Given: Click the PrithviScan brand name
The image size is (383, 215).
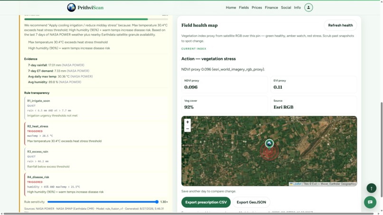Looking at the screenshot, I should pos(90,8).
